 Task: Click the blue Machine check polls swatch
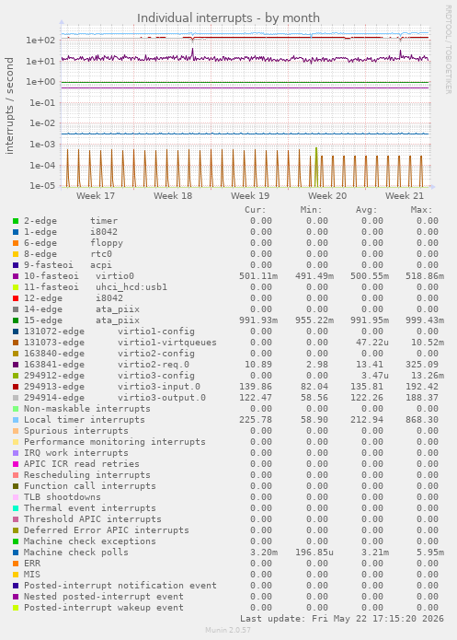click(16, 553)
